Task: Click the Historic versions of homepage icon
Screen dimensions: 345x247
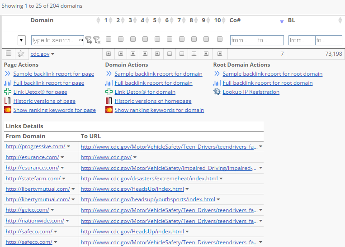Action: tap(109, 101)
